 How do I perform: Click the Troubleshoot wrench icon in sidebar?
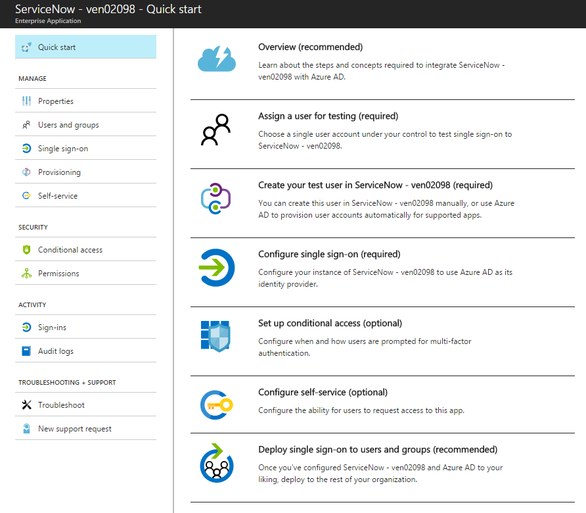click(x=26, y=404)
